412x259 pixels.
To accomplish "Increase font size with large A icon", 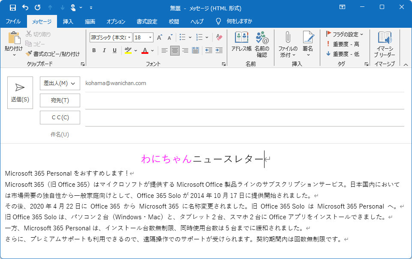I will click(x=159, y=38).
